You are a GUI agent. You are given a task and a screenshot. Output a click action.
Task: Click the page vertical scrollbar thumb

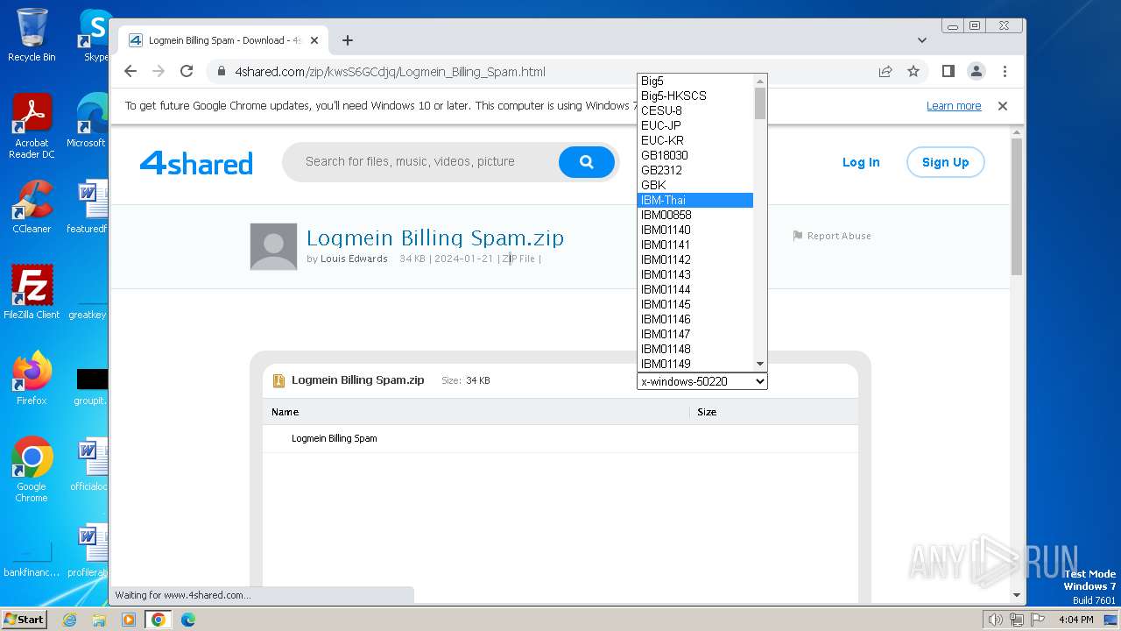1017,207
